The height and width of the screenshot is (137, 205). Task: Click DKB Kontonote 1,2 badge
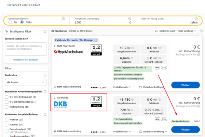click(96, 102)
